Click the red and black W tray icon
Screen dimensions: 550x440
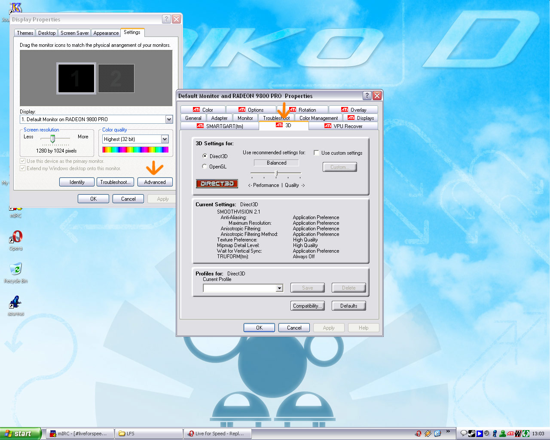tap(518, 434)
